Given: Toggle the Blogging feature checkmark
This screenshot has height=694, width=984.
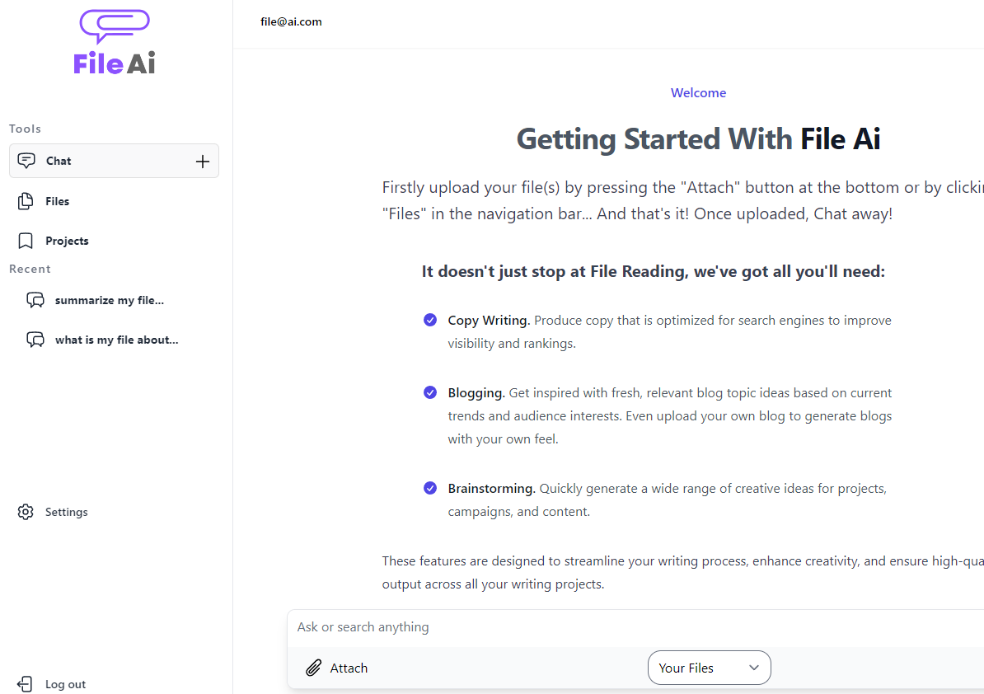Looking at the screenshot, I should [430, 392].
